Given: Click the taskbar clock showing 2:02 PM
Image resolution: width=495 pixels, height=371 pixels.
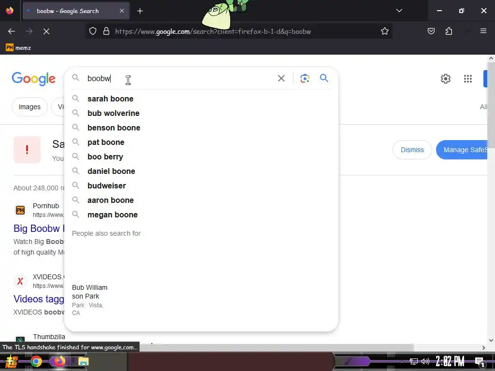Looking at the screenshot, I should (450, 361).
